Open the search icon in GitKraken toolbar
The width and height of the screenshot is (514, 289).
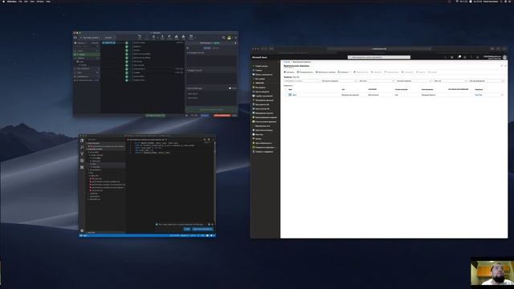pyautogui.click(x=223, y=38)
